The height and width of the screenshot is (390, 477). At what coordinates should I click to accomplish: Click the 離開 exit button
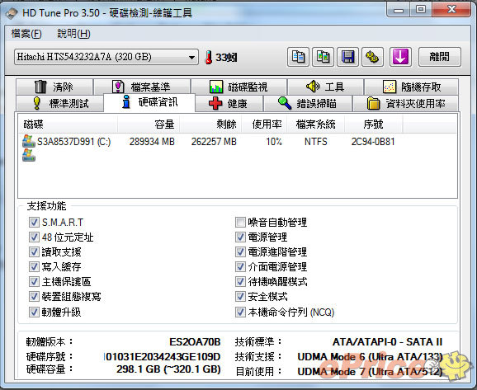(x=440, y=57)
